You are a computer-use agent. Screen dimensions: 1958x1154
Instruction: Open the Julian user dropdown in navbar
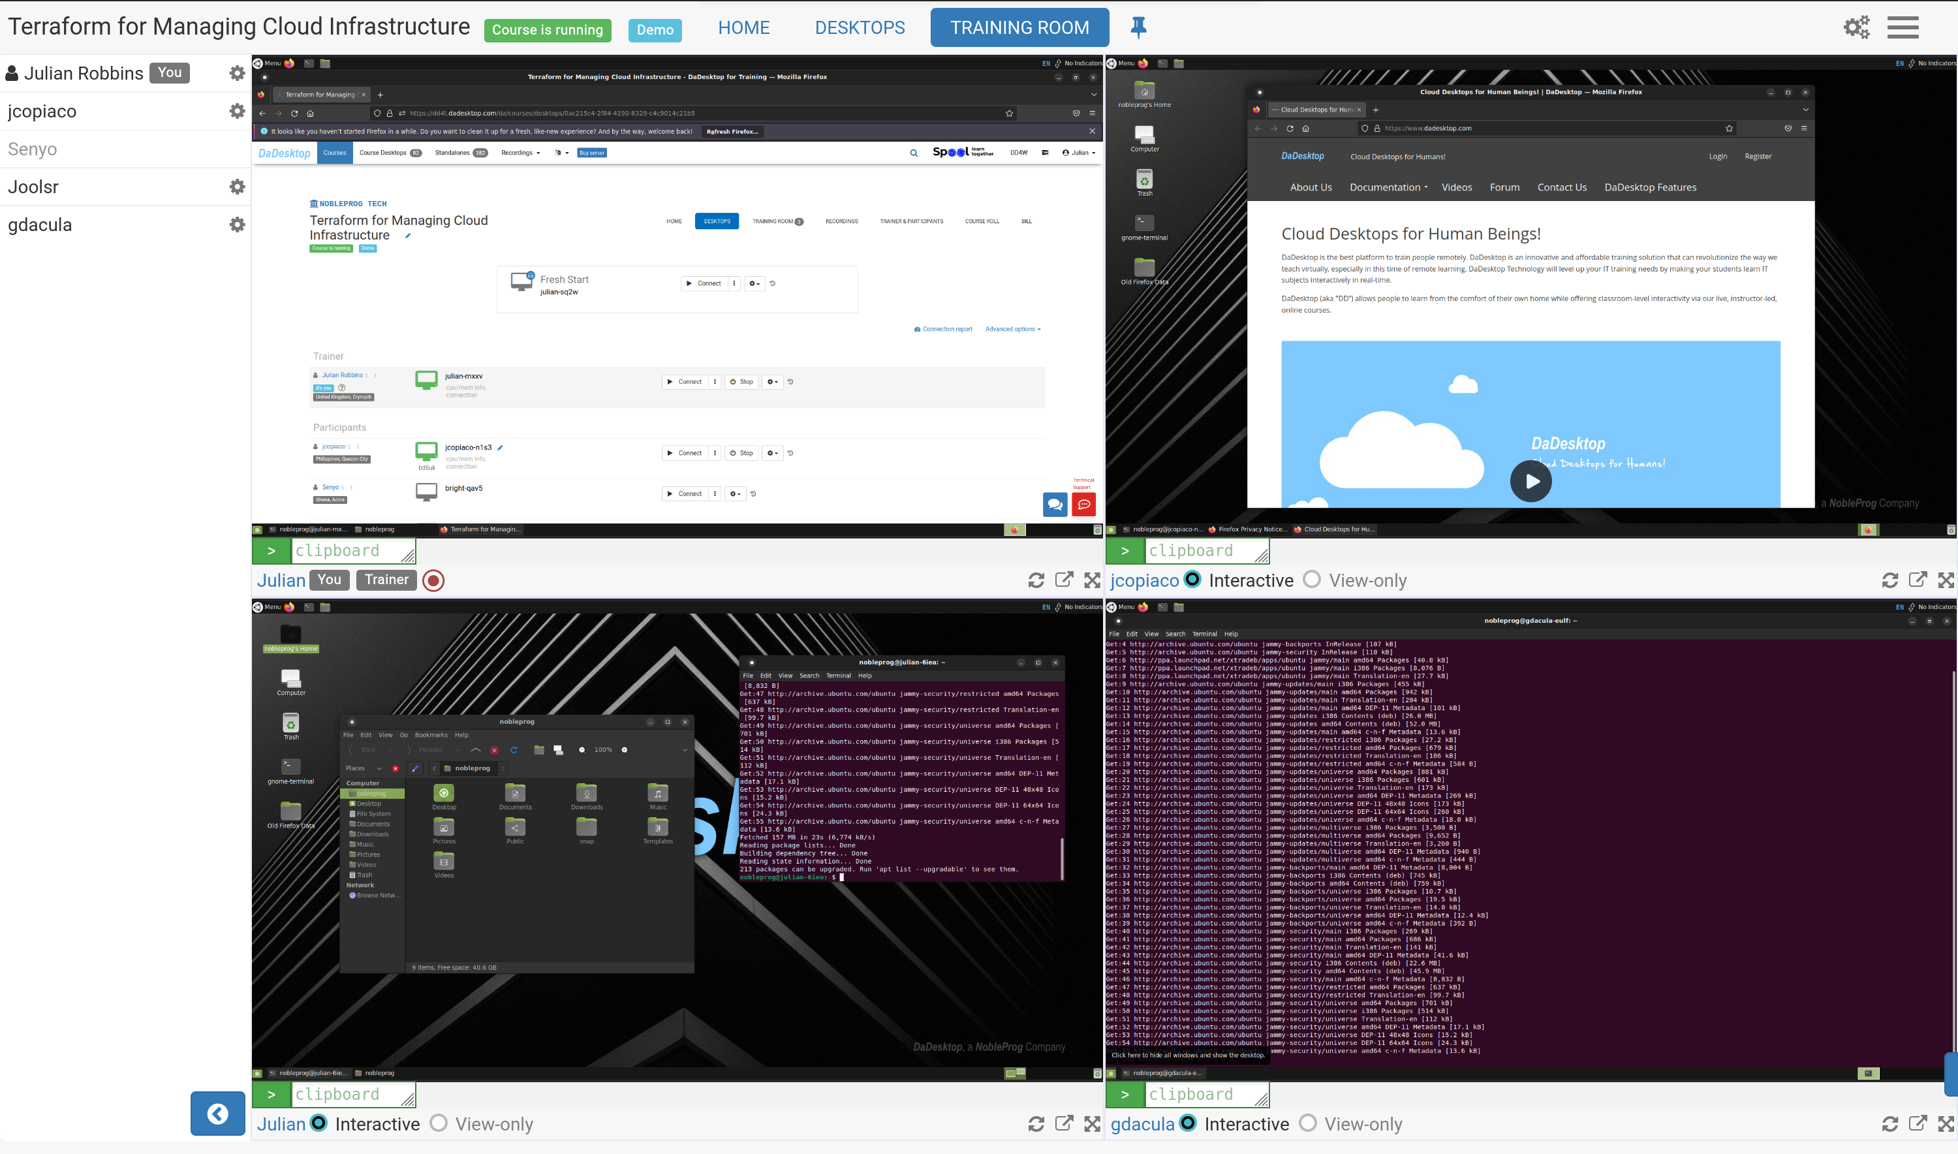pyautogui.click(x=1079, y=153)
